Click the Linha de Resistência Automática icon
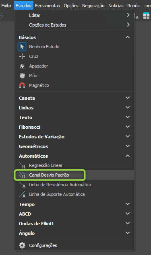This screenshot has width=151, height=255. pyautogui.click(x=22, y=185)
